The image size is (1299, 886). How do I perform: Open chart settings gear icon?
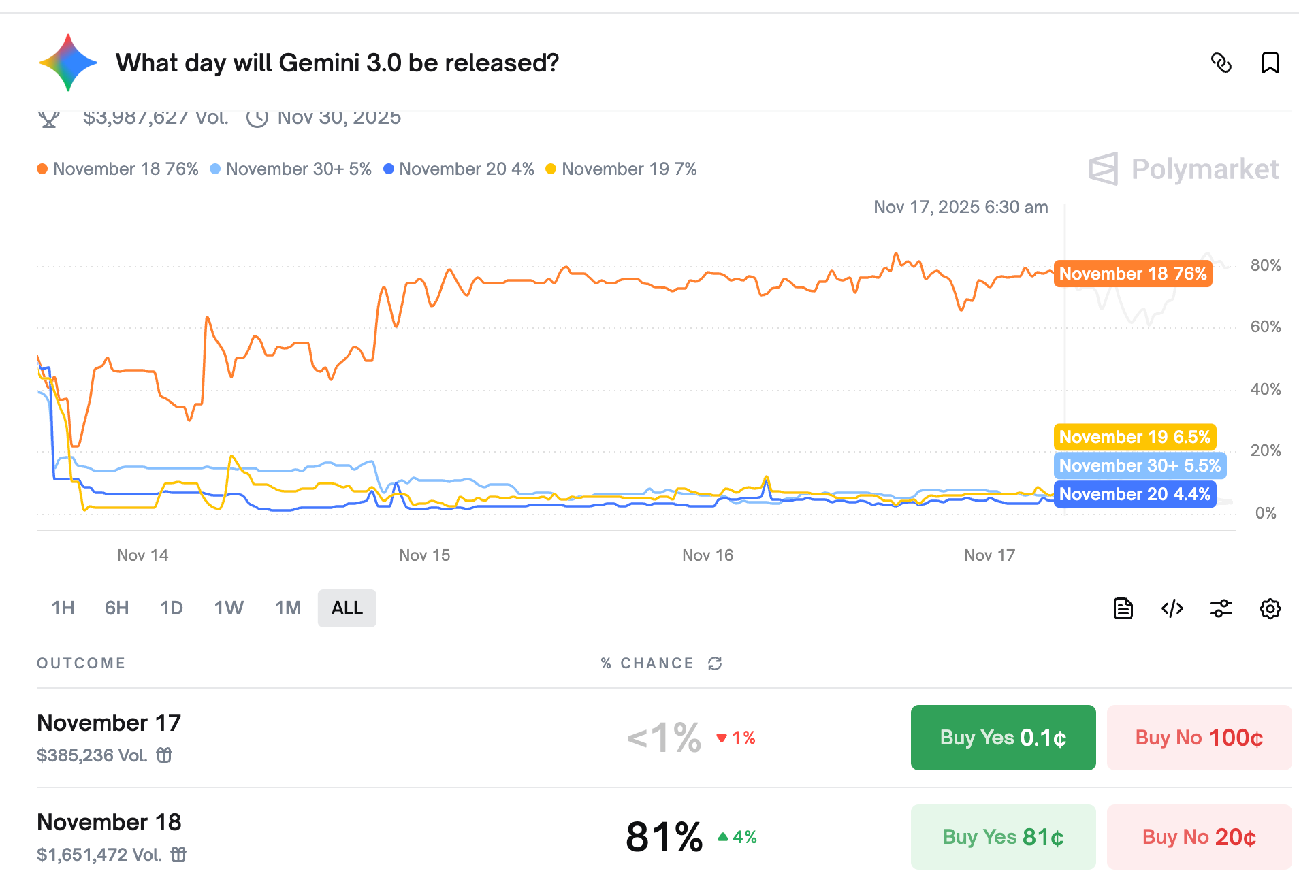tap(1270, 608)
